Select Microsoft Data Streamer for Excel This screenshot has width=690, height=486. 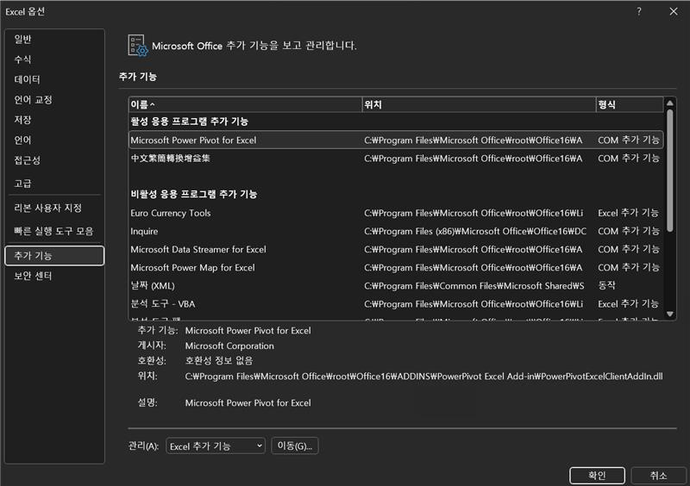click(396, 249)
